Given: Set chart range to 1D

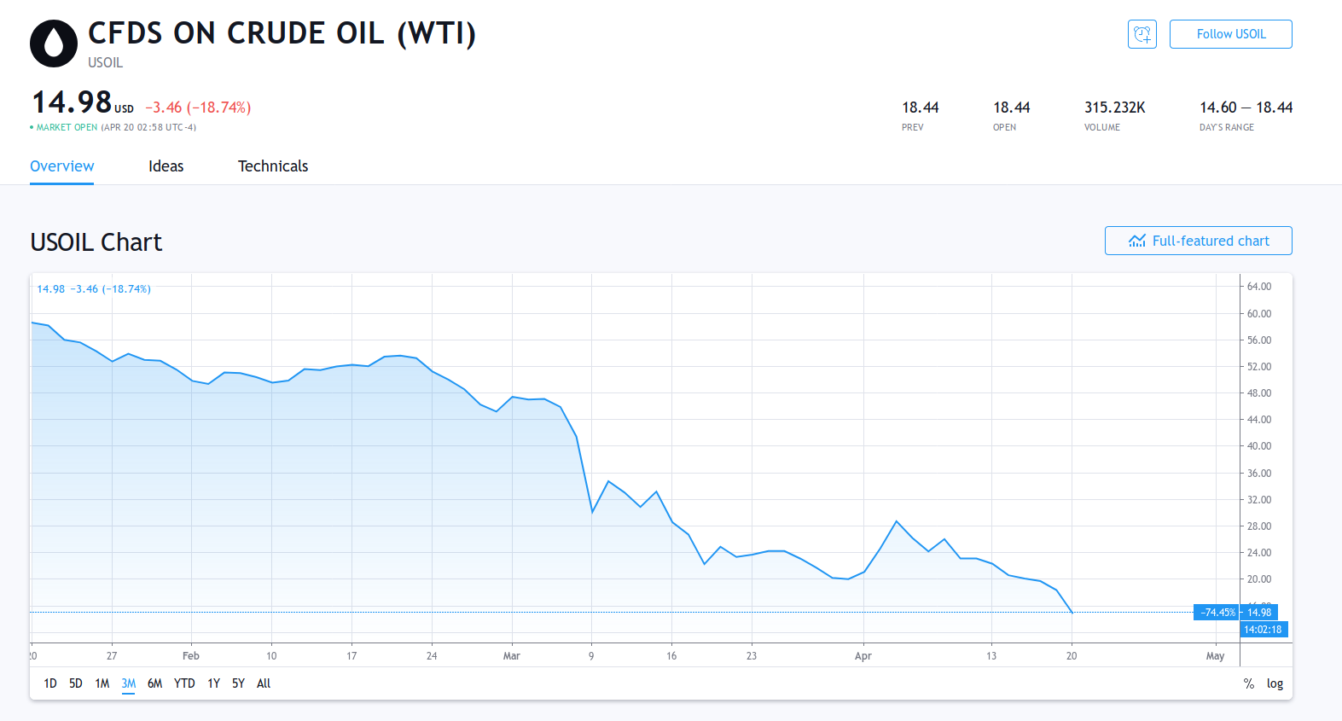Looking at the screenshot, I should click(50, 683).
